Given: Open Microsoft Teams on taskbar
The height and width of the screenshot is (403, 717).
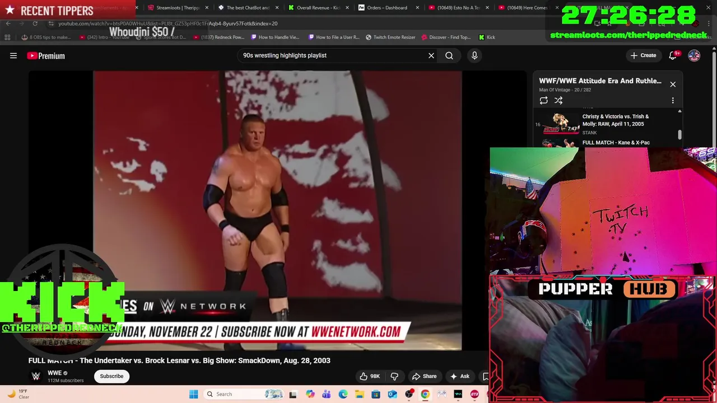Looking at the screenshot, I should click(326, 394).
